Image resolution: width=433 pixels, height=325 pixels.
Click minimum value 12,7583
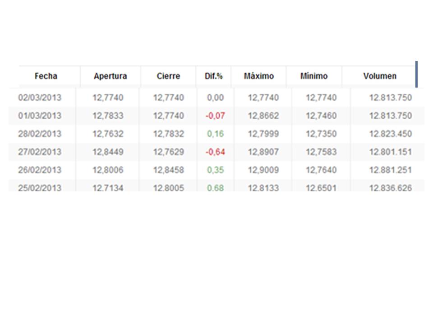point(321,152)
